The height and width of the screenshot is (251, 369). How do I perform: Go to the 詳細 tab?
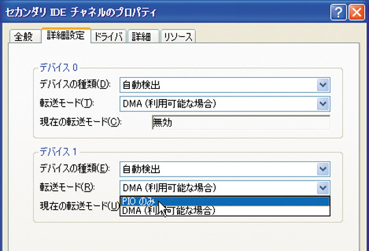point(143,37)
